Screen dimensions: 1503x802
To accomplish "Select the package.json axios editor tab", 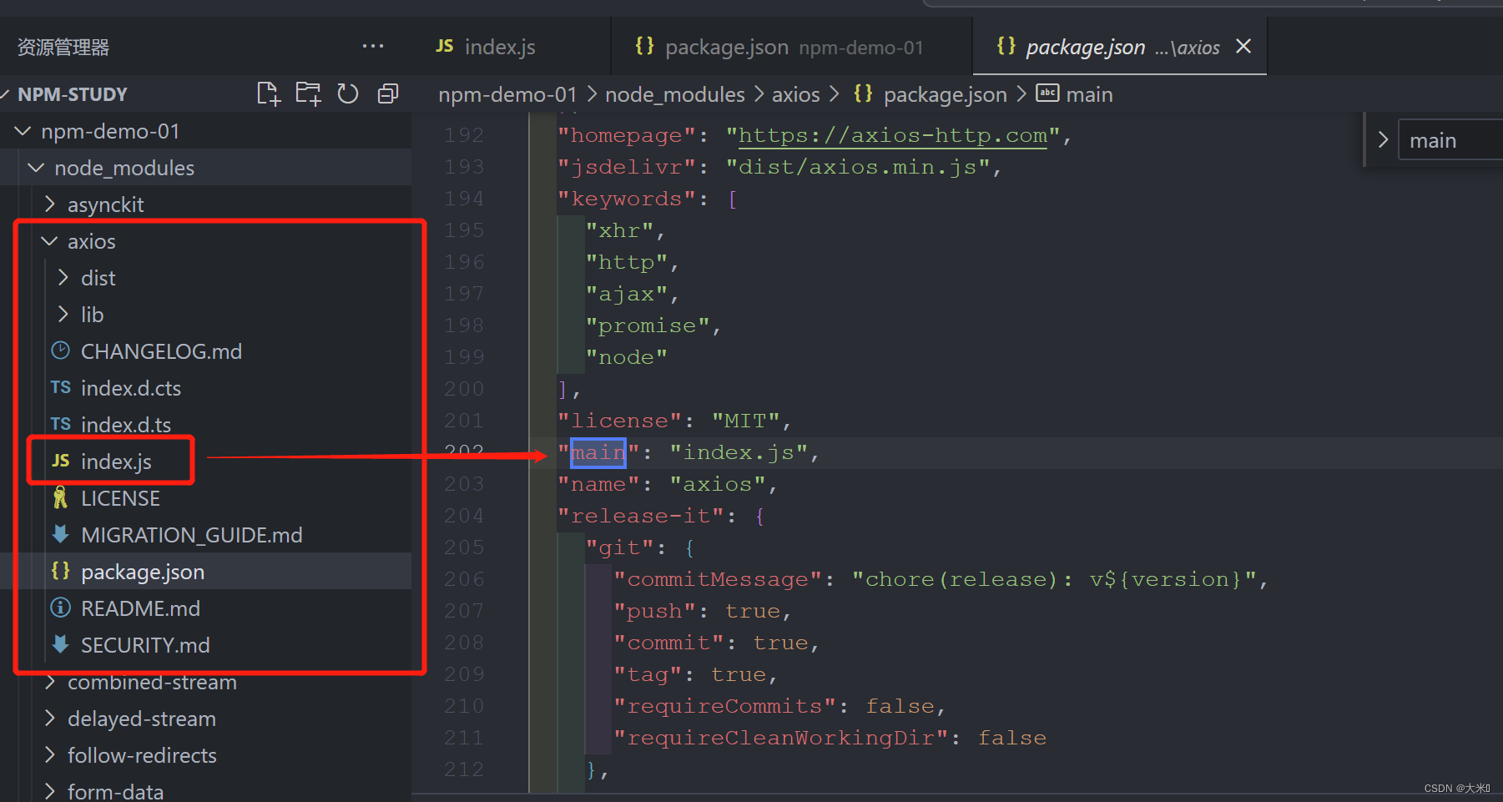I will point(1120,47).
